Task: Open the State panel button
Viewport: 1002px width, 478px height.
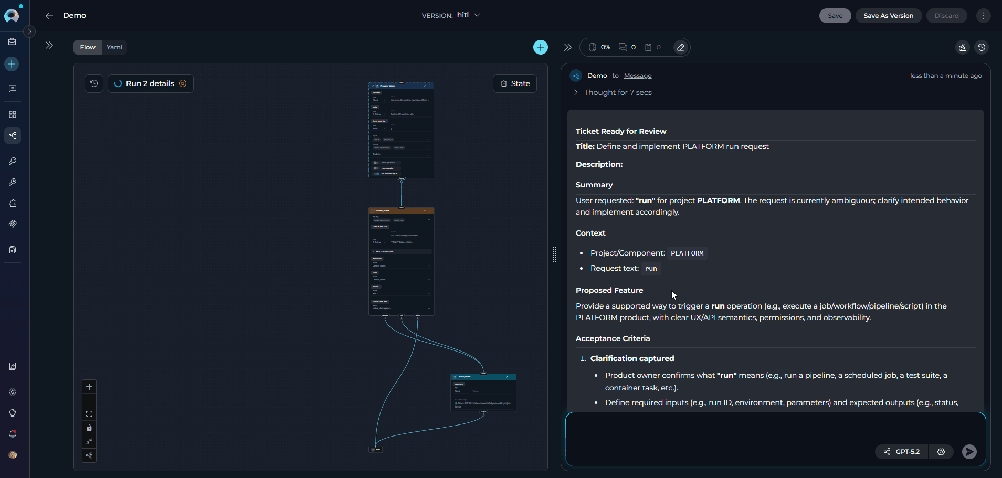Action: (x=514, y=83)
